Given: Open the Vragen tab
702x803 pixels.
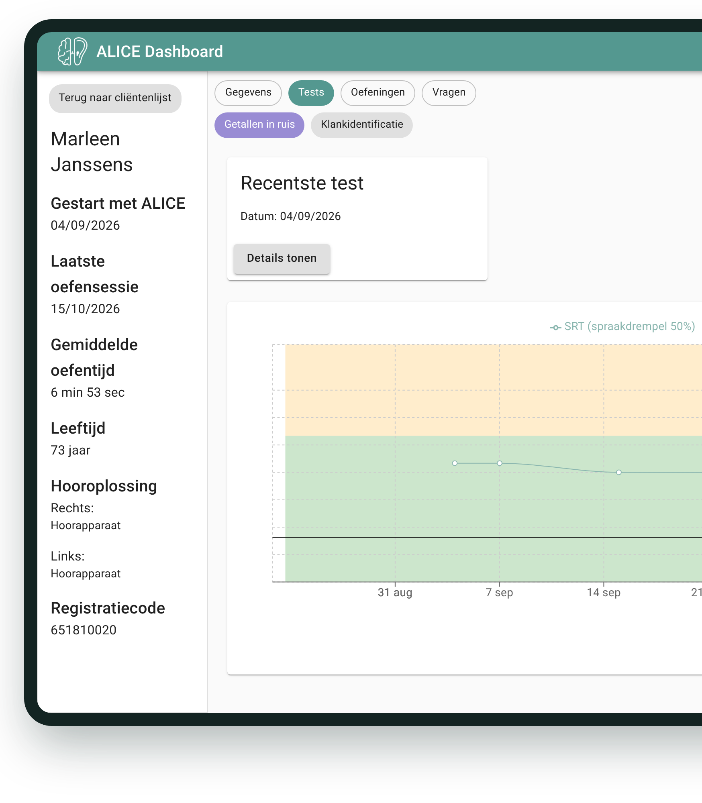Looking at the screenshot, I should point(449,93).
